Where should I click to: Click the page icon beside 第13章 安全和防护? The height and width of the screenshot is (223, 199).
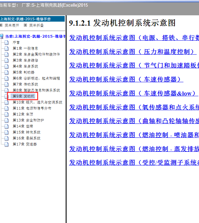[x=6, y=120]
